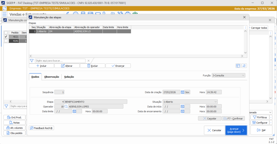
Task: Click the filter funnel icon above Incluir
Action: point(32,61)
